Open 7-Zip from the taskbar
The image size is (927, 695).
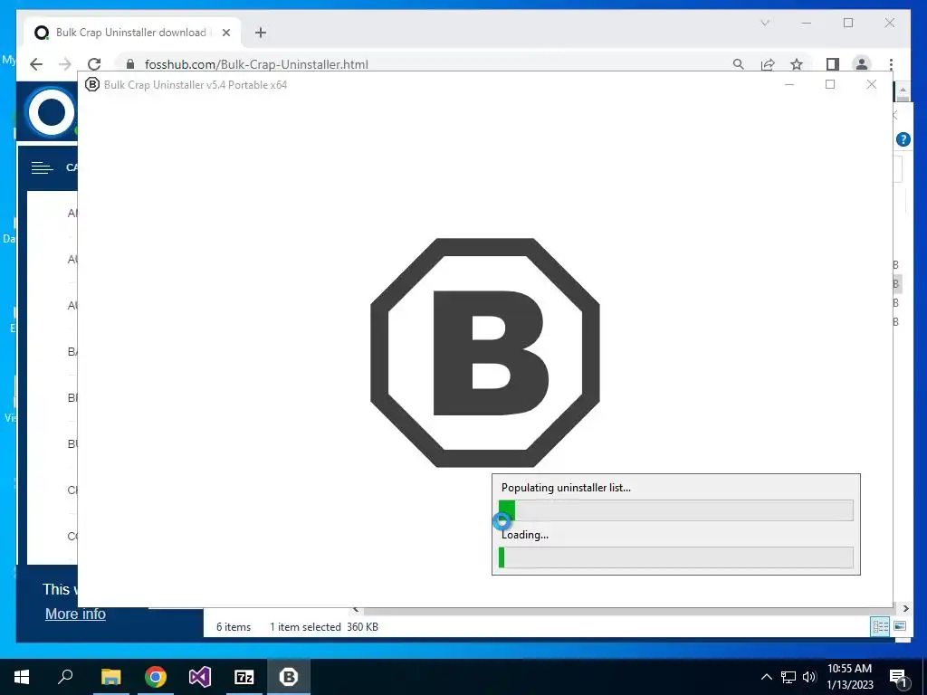click(244, 677)
